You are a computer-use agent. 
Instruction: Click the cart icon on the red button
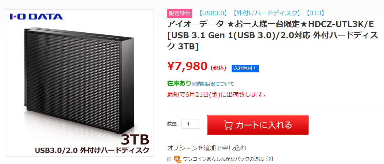click(x=228, y=125)
